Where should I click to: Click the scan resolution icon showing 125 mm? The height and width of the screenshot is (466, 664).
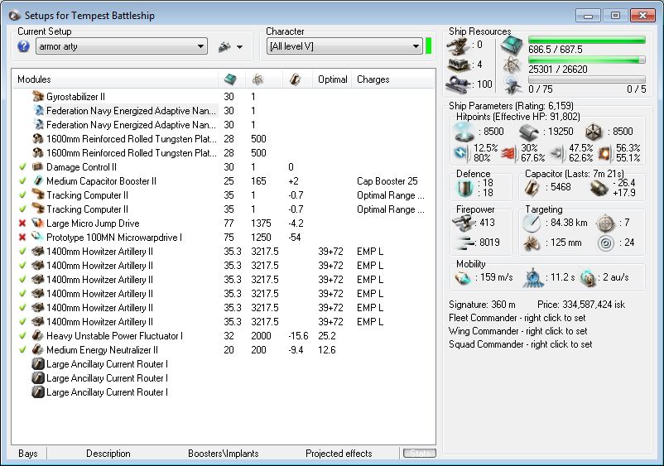pyautogui.click(x=532, y=243)
